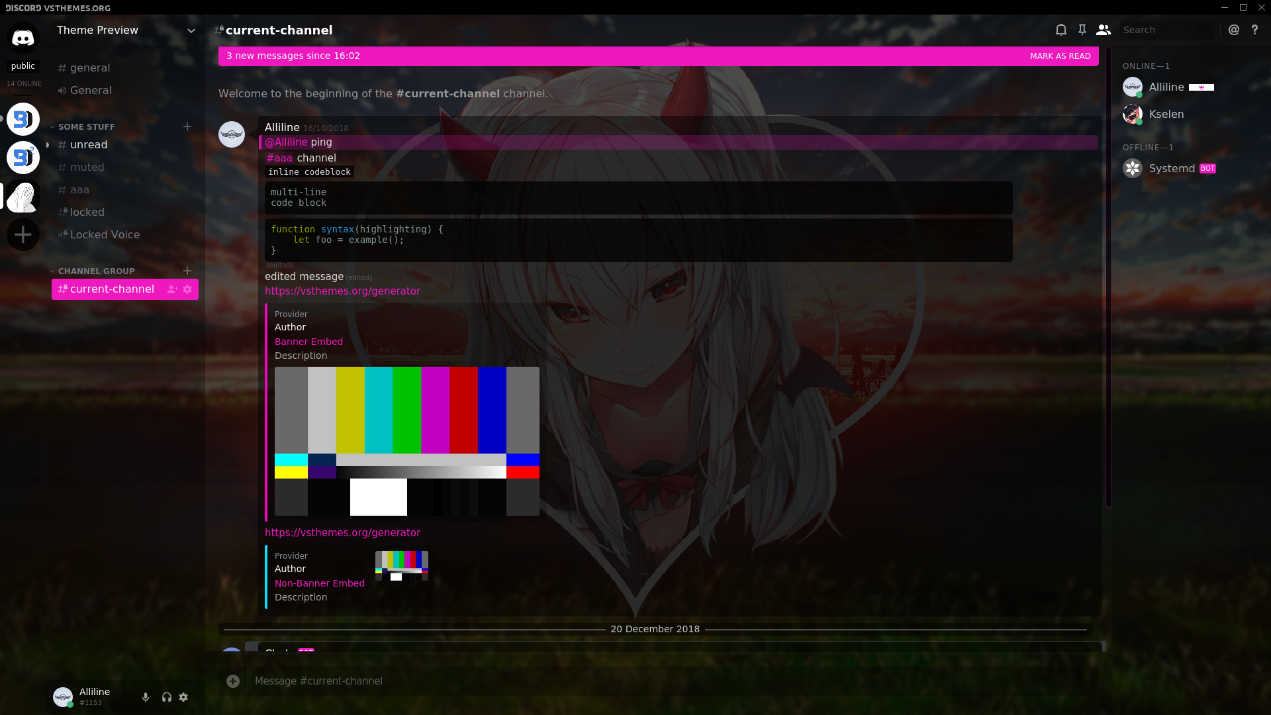
Task: Click the large color bars embed image
Action: 406,441
